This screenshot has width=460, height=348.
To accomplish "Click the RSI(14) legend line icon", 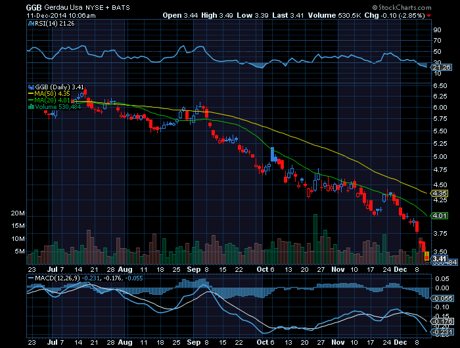I will pos(31,24).
